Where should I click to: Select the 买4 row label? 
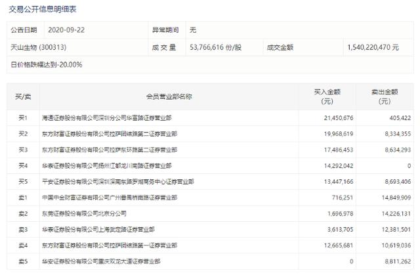[23, 166]
